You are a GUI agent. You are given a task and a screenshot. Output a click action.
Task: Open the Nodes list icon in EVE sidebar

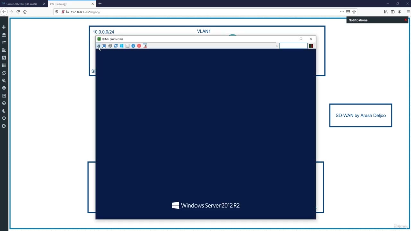click(4, 35)
